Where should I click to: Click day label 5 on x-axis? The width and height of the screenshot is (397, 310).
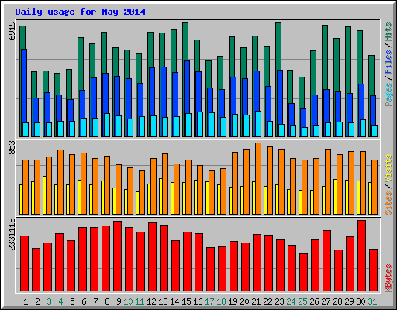[72, 301]
